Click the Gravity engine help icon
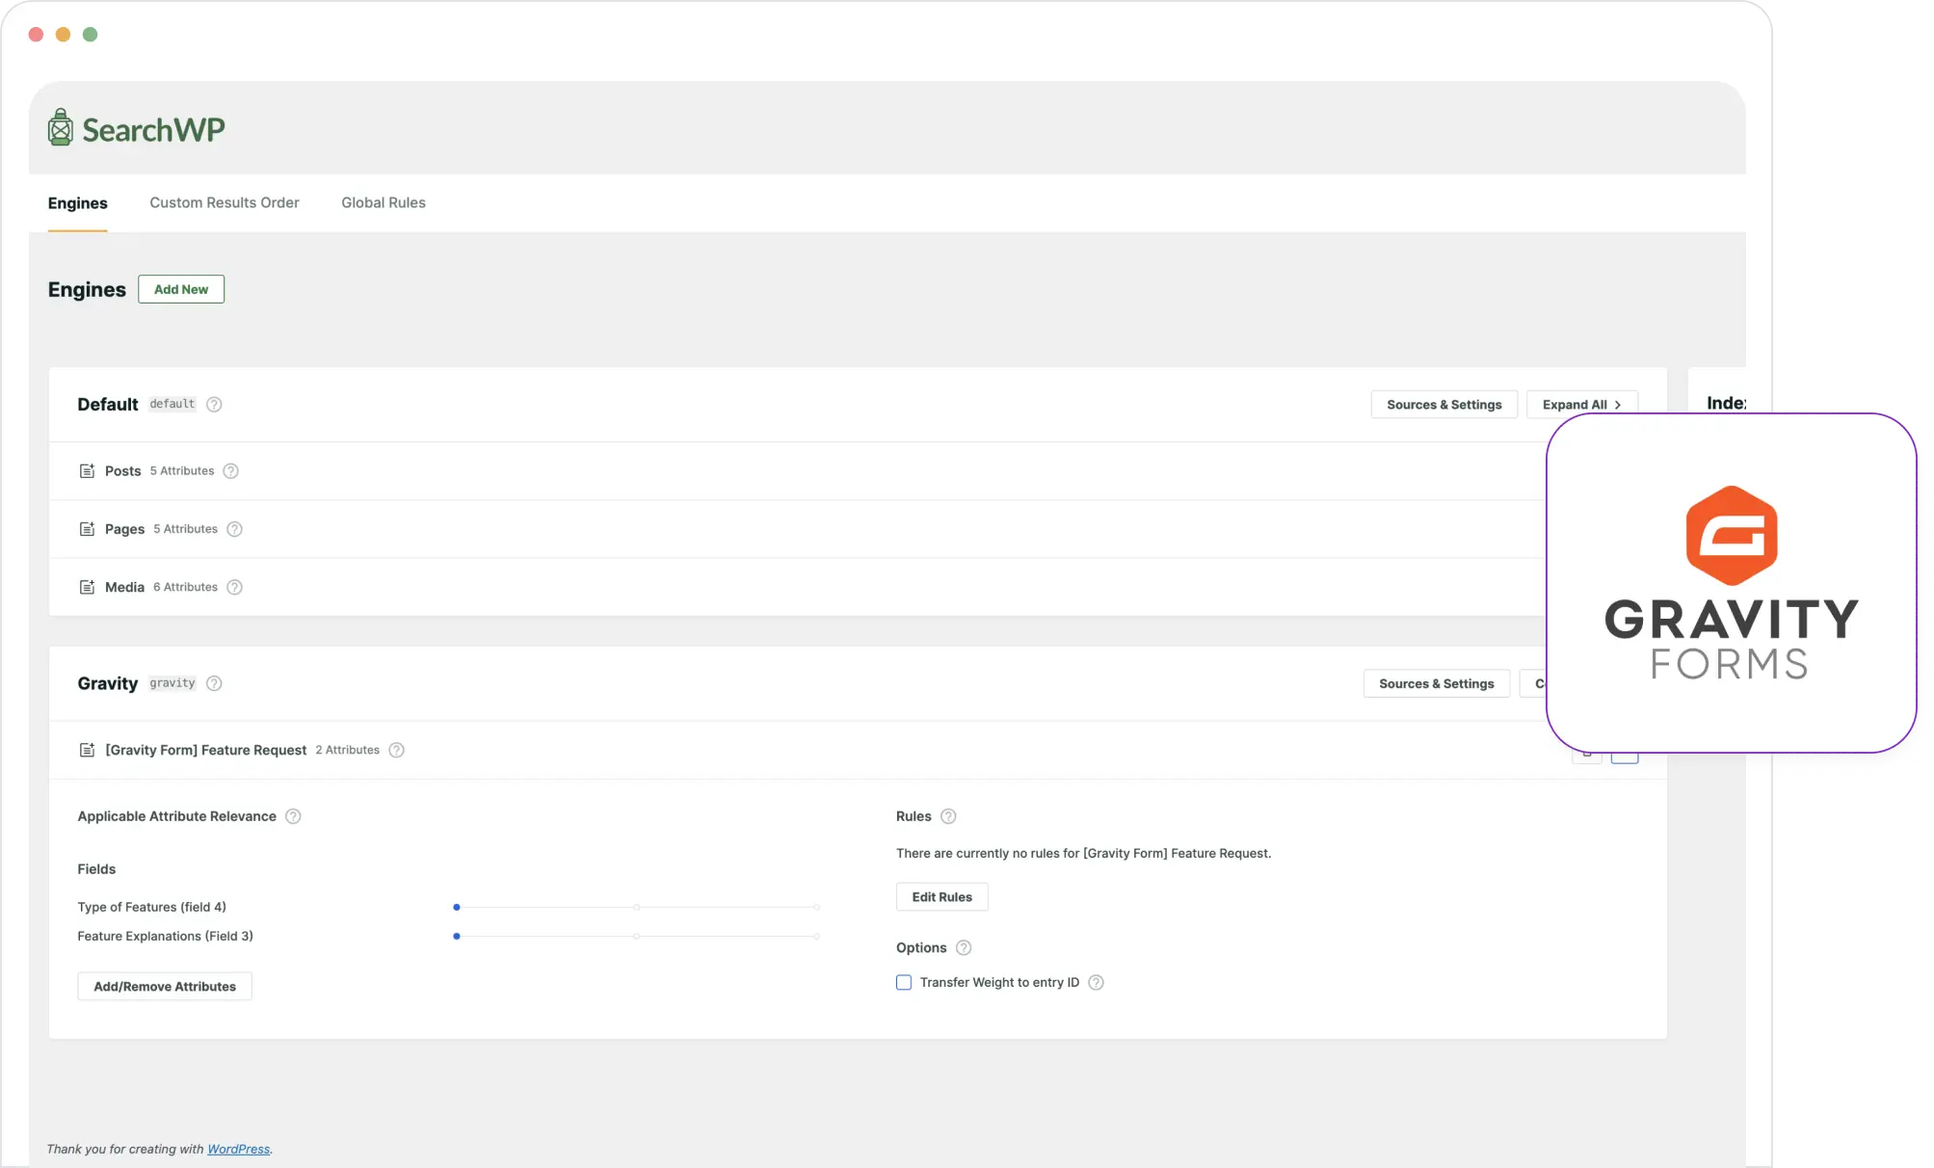This screenshot has width=1934, height=1168. pos(214,683)
